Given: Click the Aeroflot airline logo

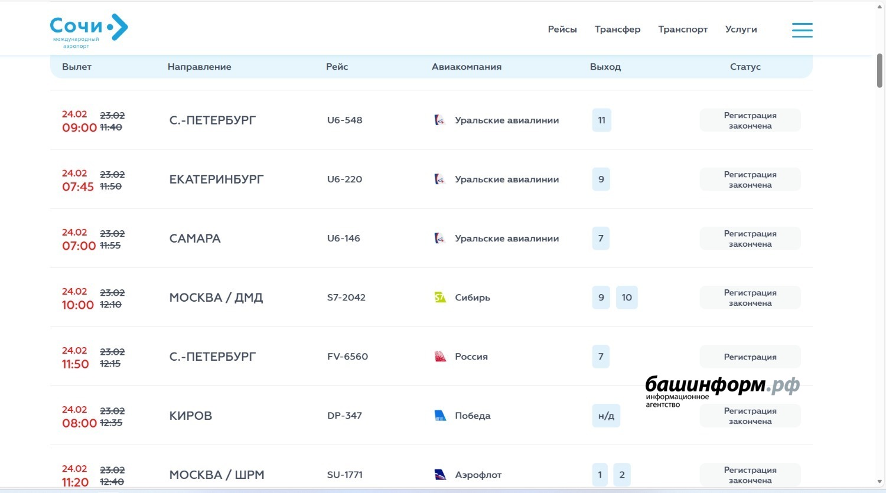Looking at the screenshot, I should tap(440, 475).
